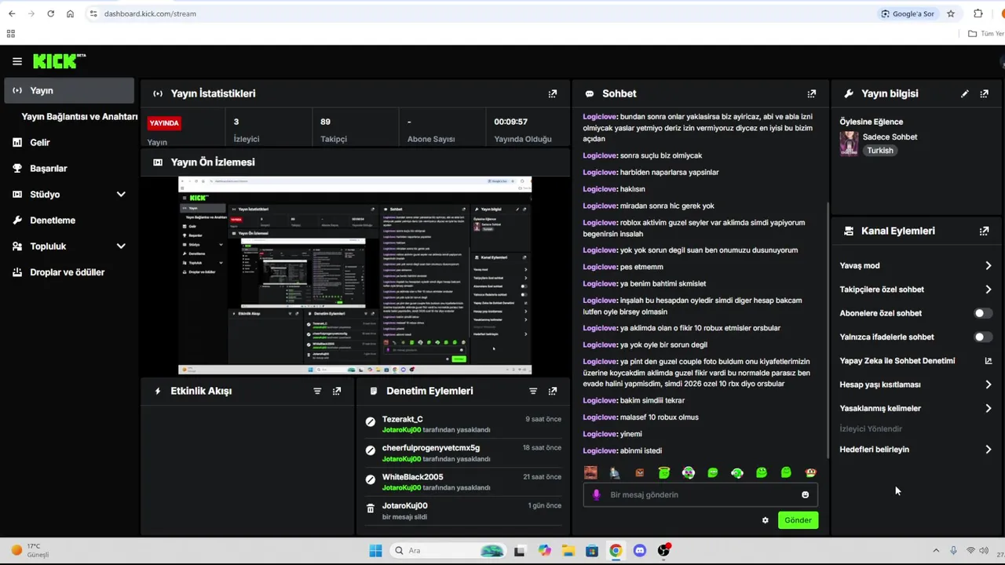Pop out the Yayın İstatistikleri panel
1005x565 pixels.
(553, 93)
